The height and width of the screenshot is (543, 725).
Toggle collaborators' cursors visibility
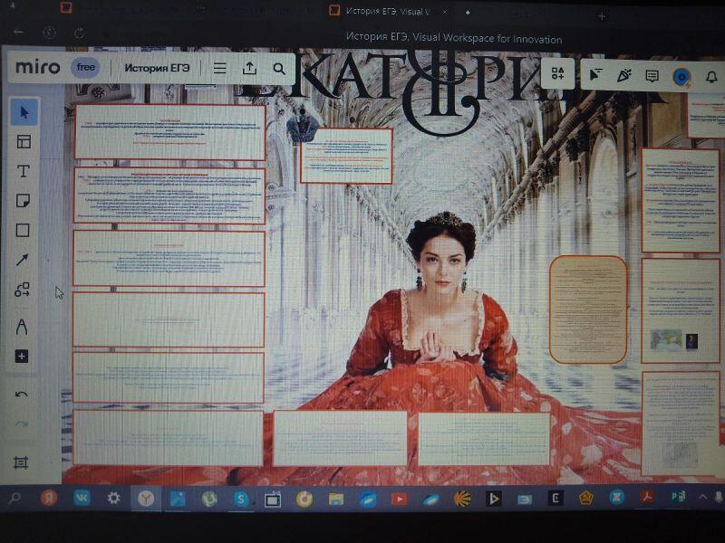pos(594,75)
